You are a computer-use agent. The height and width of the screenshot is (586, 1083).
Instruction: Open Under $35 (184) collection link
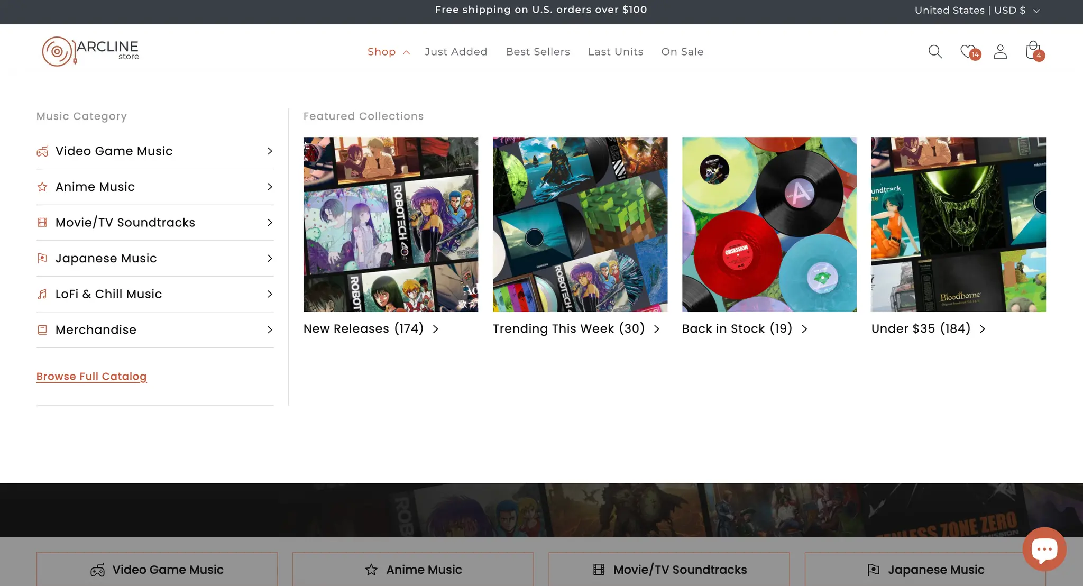921,328
